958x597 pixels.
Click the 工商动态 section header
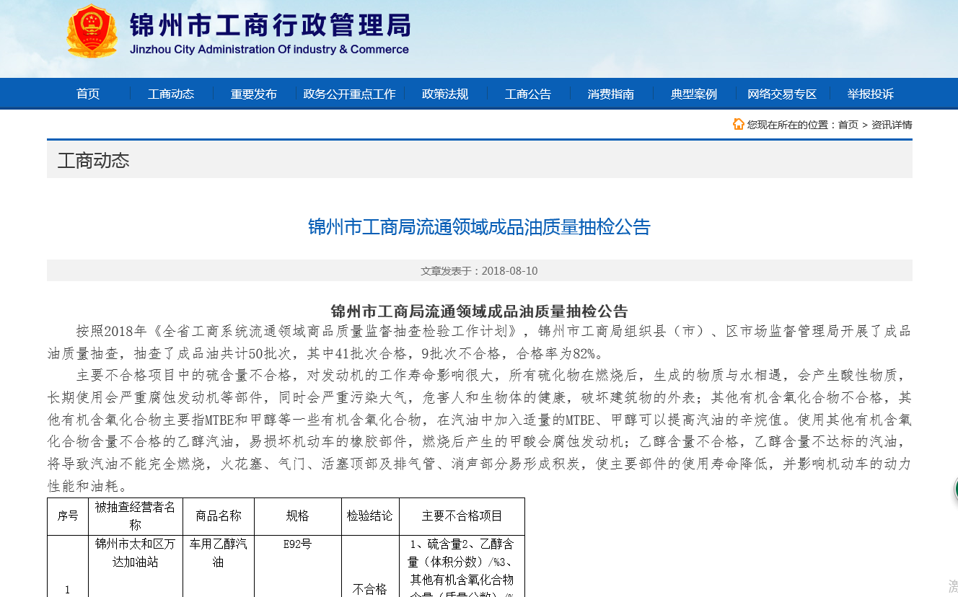click(94, 160)
